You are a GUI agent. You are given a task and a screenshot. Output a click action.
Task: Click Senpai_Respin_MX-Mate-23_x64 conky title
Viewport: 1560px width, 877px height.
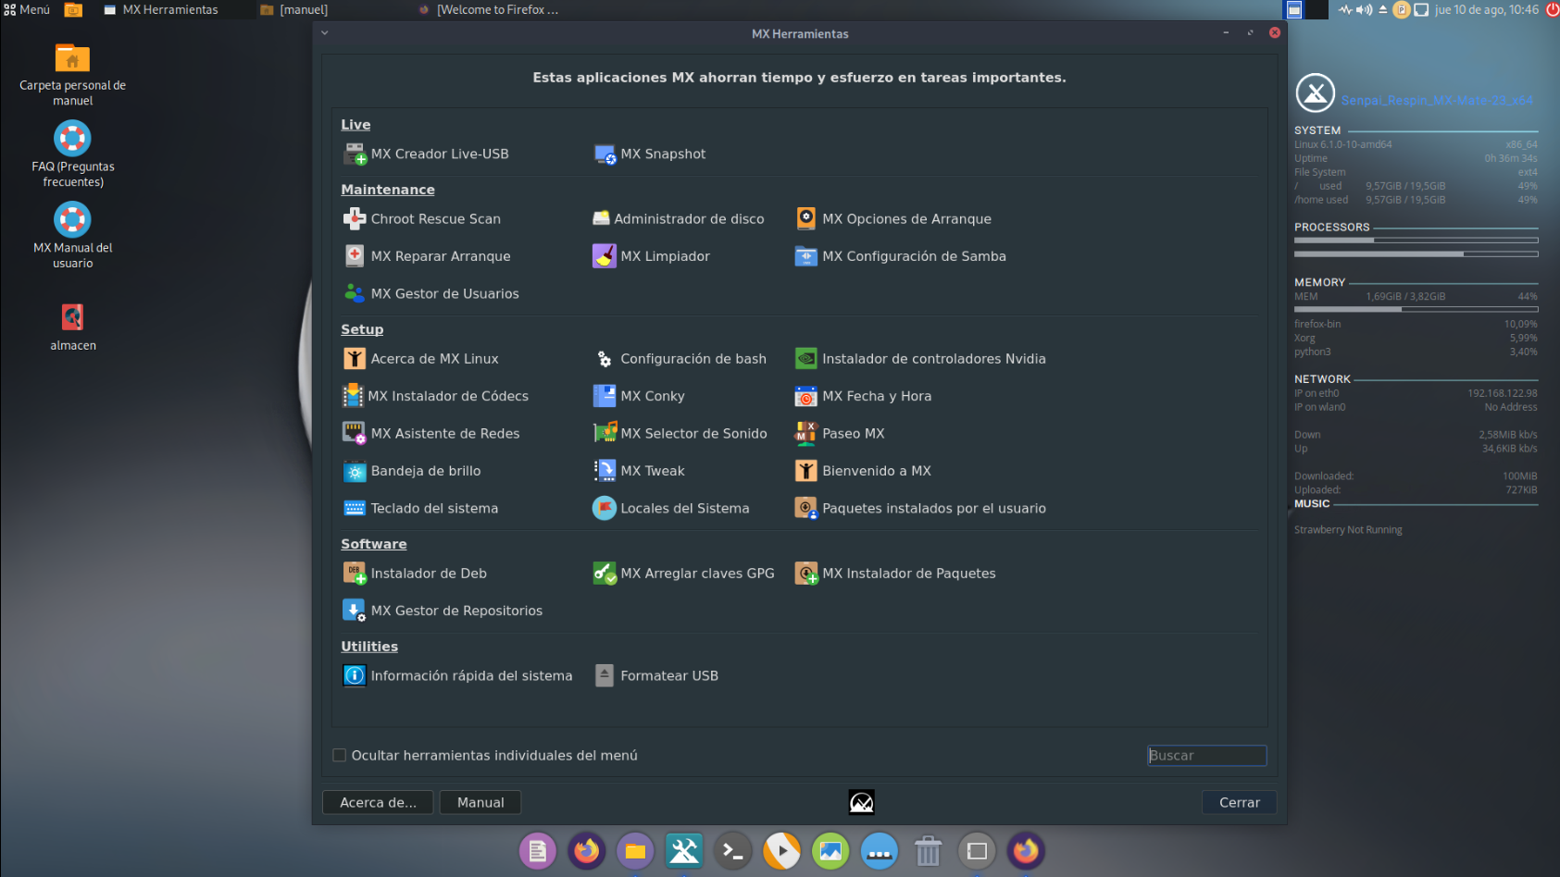(x=1437, y=100)
